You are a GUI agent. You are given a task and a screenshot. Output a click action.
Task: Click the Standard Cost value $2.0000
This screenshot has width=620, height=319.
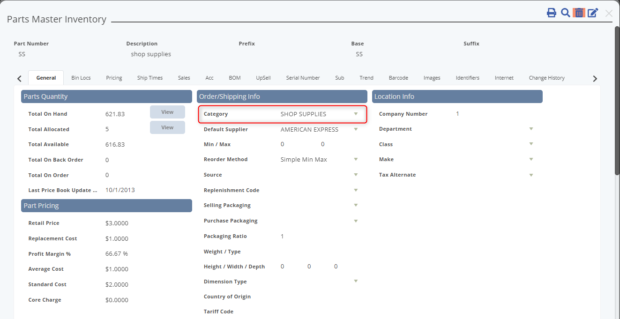pyautogui.click(x=117, y=284)
